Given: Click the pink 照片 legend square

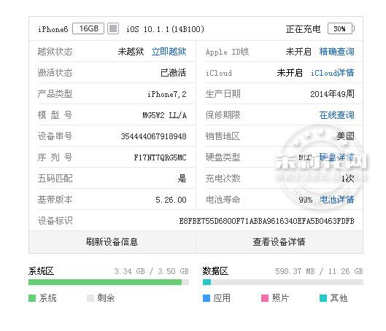Looking at the screenshot, I should [265, 298].
